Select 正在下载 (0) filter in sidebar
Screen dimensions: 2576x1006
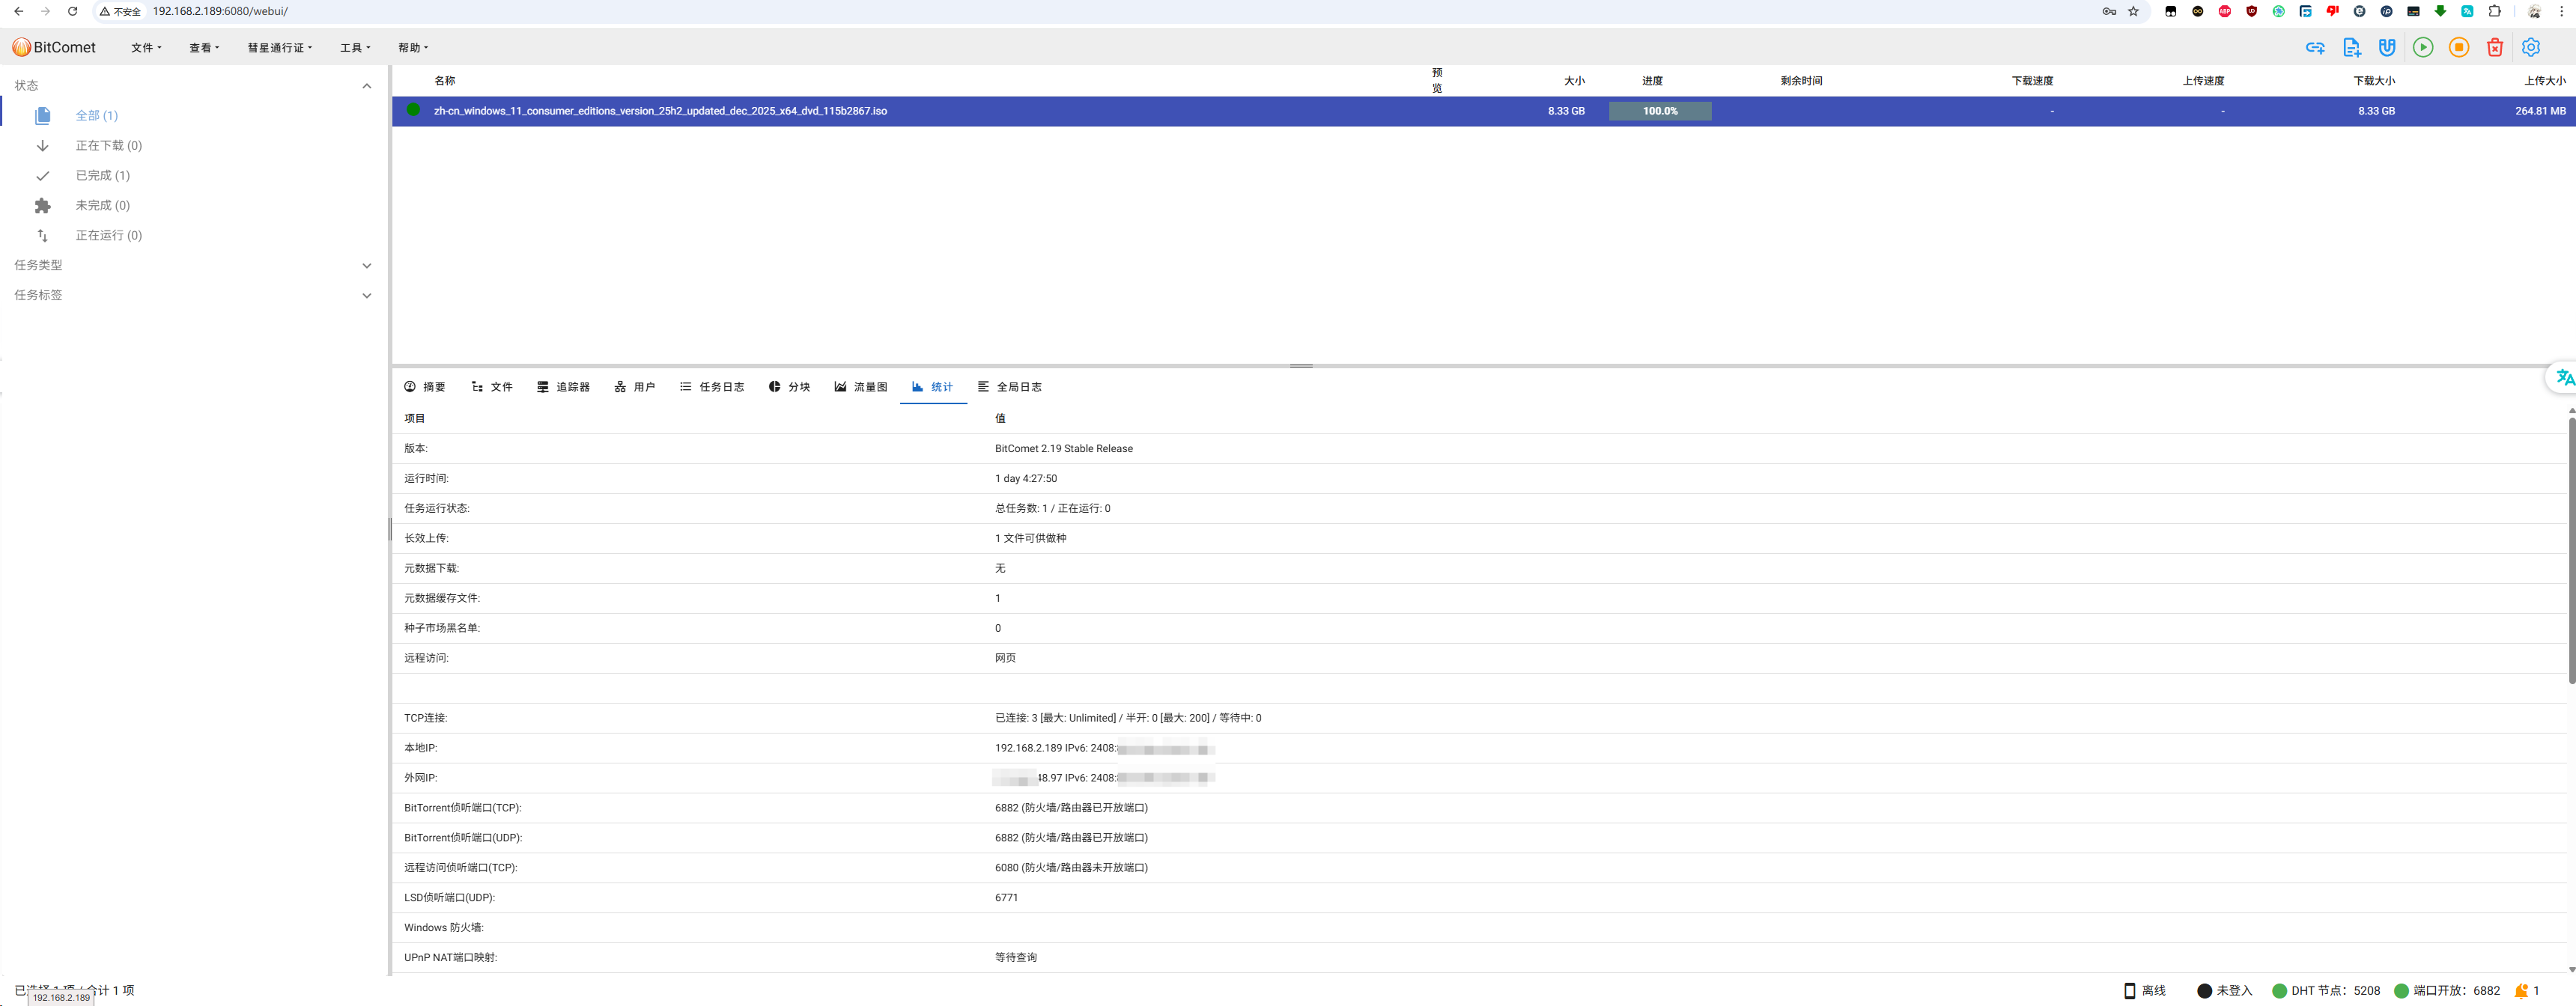pos(108,146)
